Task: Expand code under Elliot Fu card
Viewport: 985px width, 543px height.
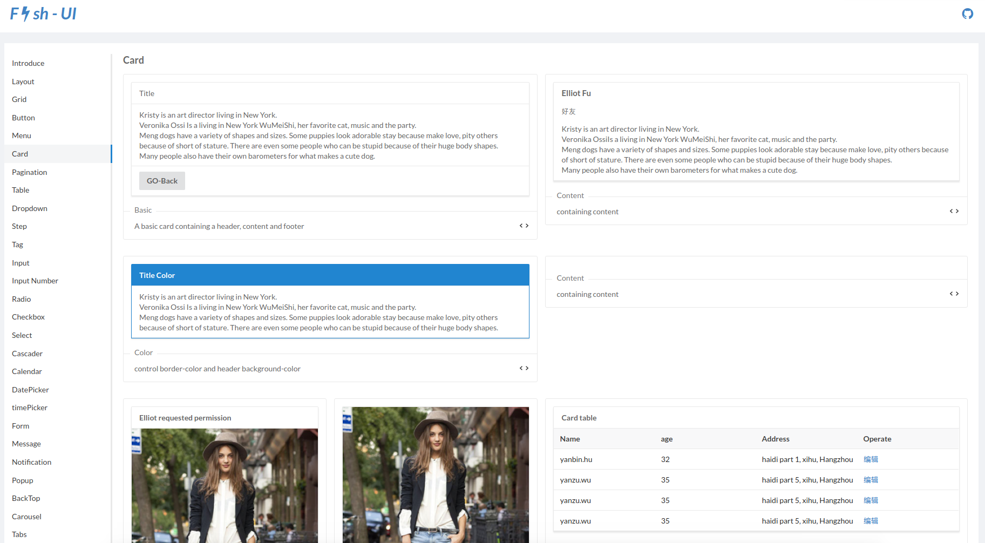Action: click(x=954, y=211)
